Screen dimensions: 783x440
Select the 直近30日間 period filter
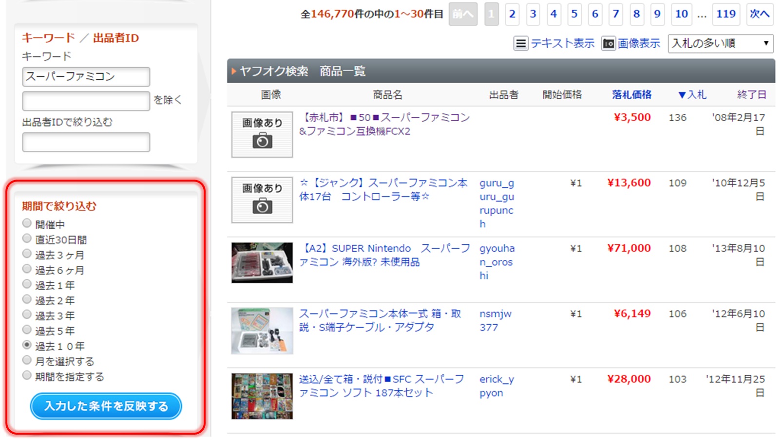27,238
